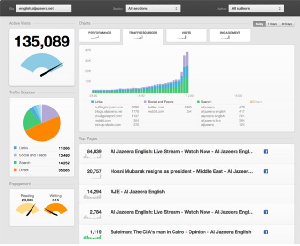The height and width of the screenshot is (246, 300).
Task: Click the site field english.aljazeera.net
Action: click(44, 8)
